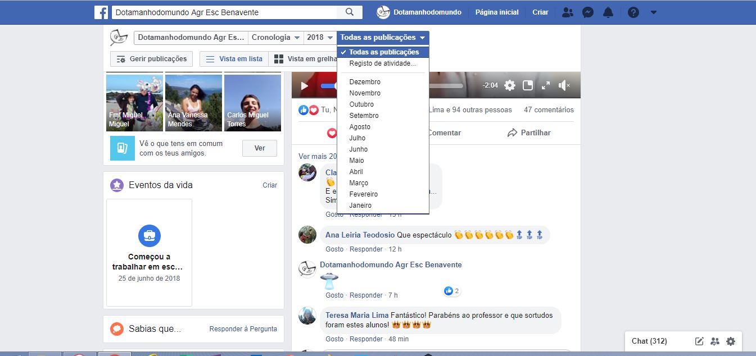Click the page avatar beside the timeline selector
The height and width of the screenshot is (356, 756).
click(x=119, y=38)
